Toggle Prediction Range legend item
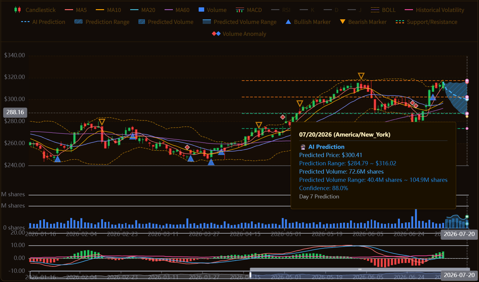Screen dimensions: 479x282 pyautogui.click(x=102, y=22)
